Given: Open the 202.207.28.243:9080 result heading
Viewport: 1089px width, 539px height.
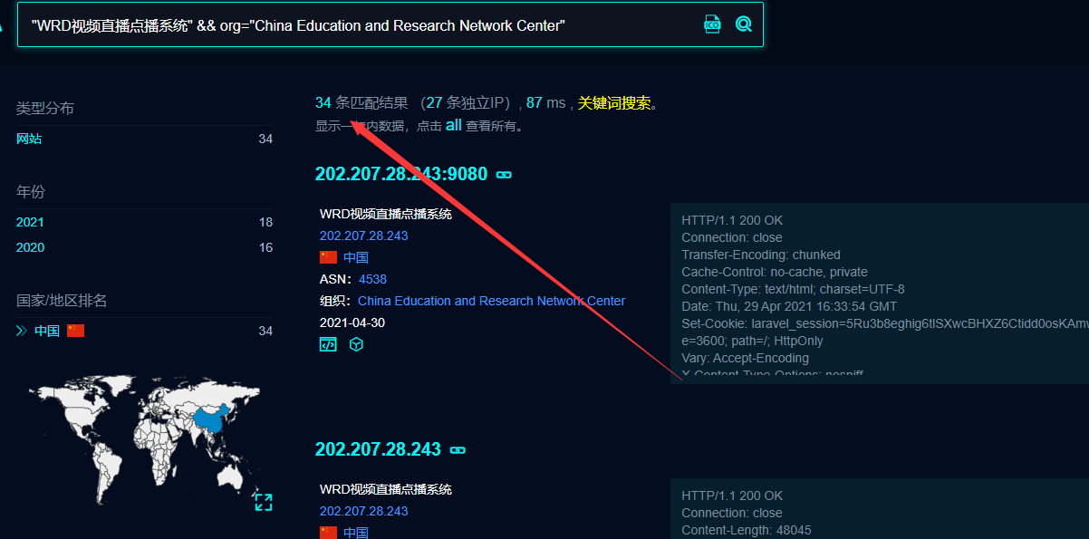Looking at the screenshot, I should point(401,174).
